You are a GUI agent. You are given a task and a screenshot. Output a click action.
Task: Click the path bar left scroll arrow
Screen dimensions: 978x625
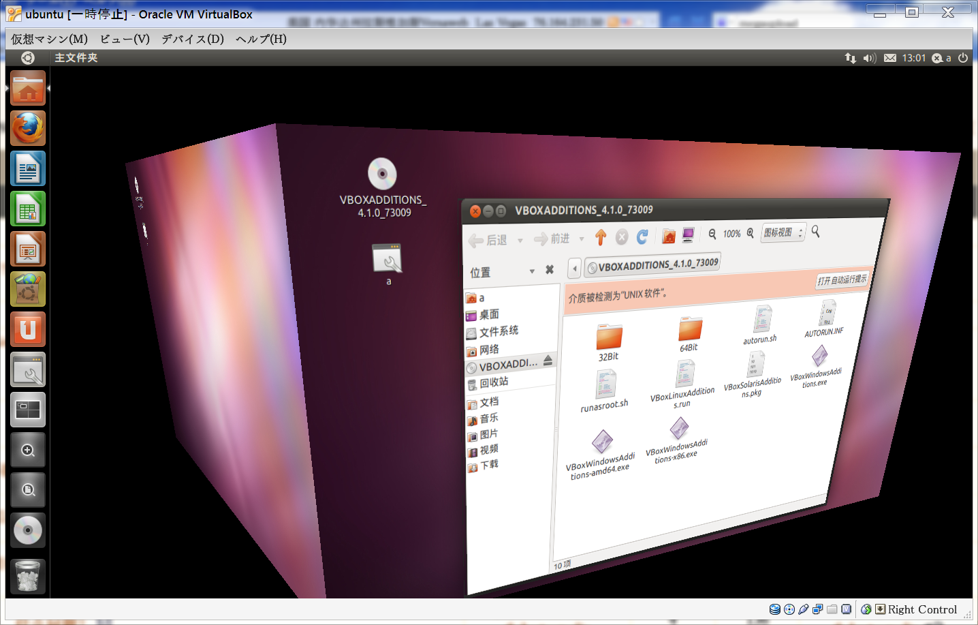pyautogui.click(x=575, y=269)
